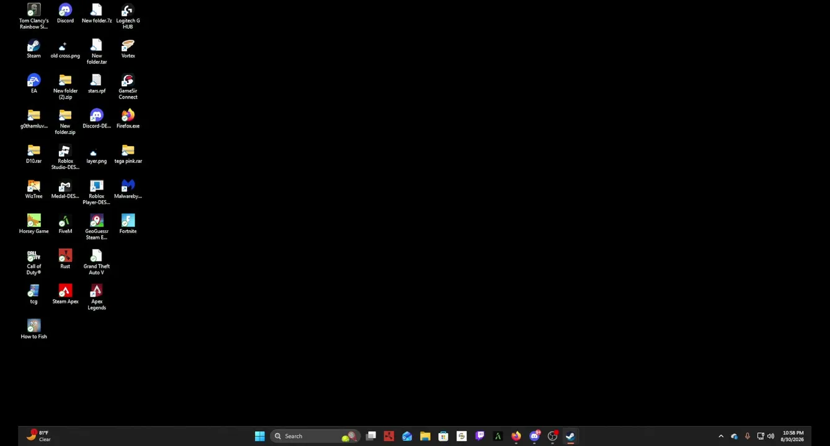Image resolution: width=830 pixels, height=446 pixels.
Task: Select the Roblox Player shortcut
Action: (97, 192)
